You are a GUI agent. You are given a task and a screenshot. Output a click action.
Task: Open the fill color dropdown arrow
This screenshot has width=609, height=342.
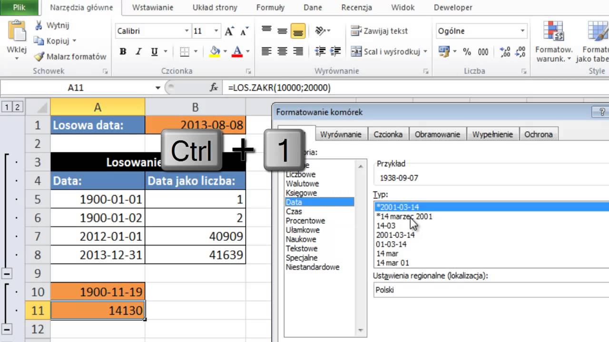tap(224, 51)
